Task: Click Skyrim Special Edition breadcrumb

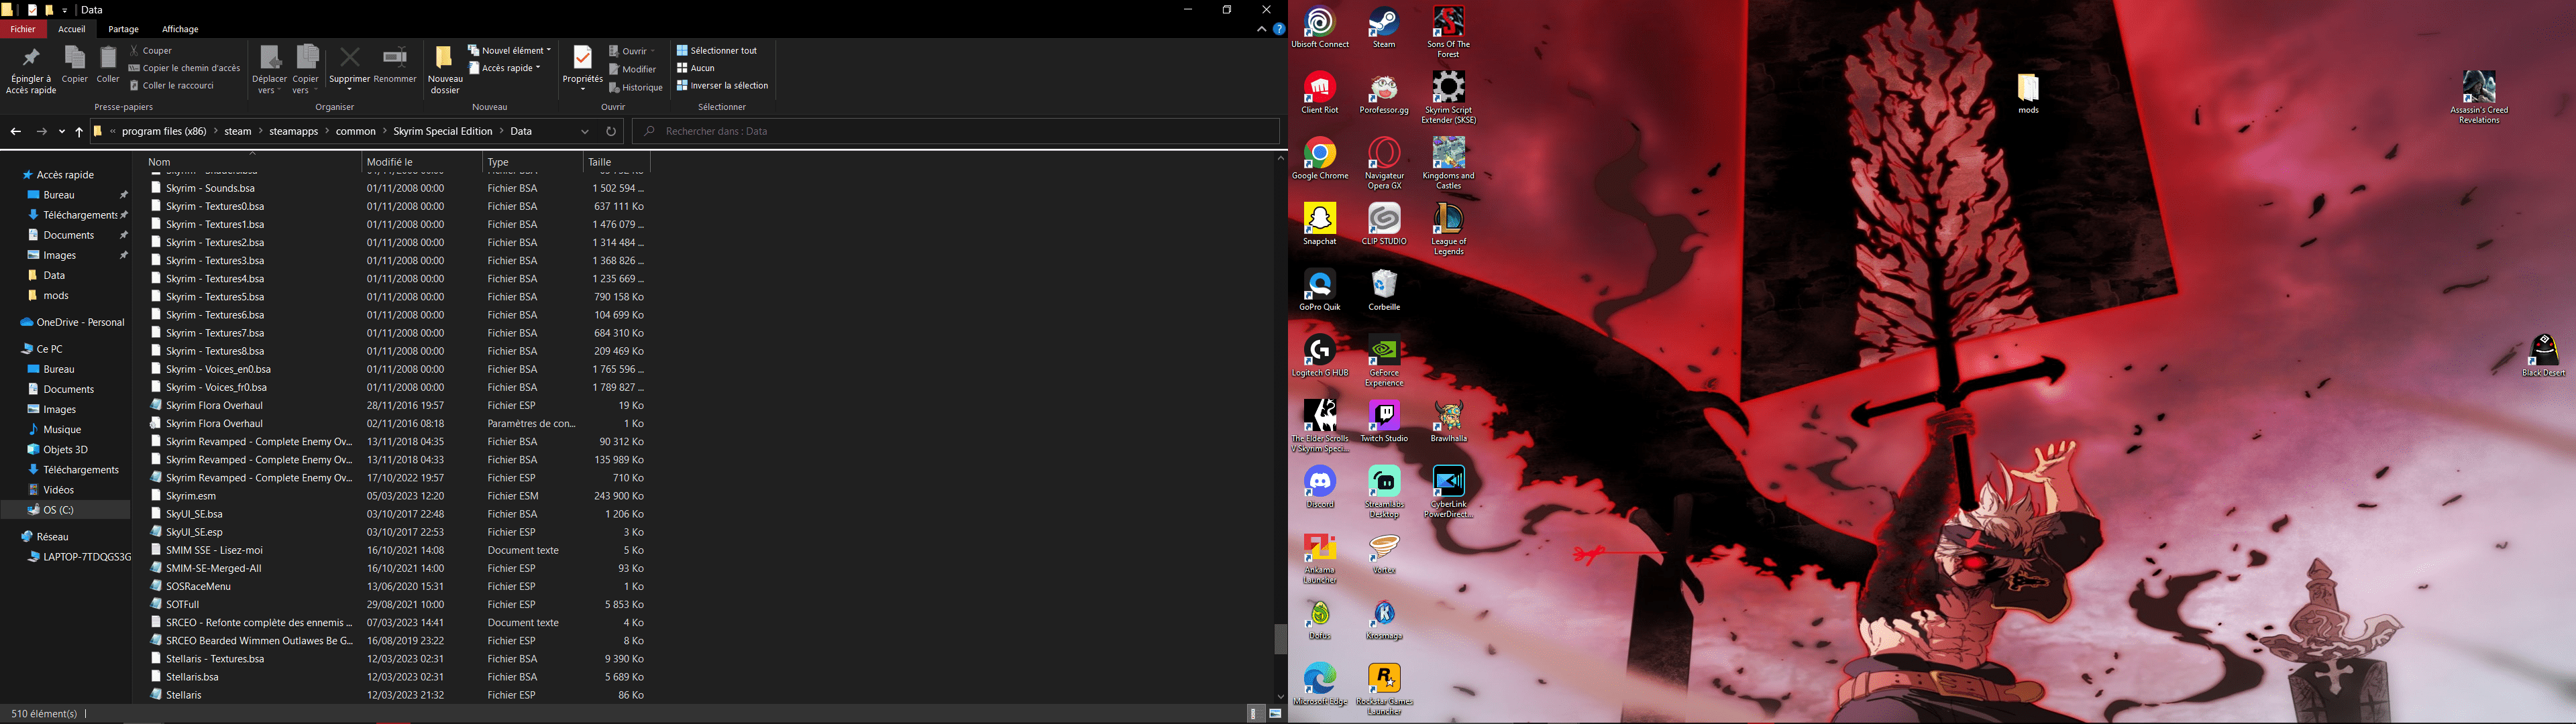Action: click(x=443, y=131)
